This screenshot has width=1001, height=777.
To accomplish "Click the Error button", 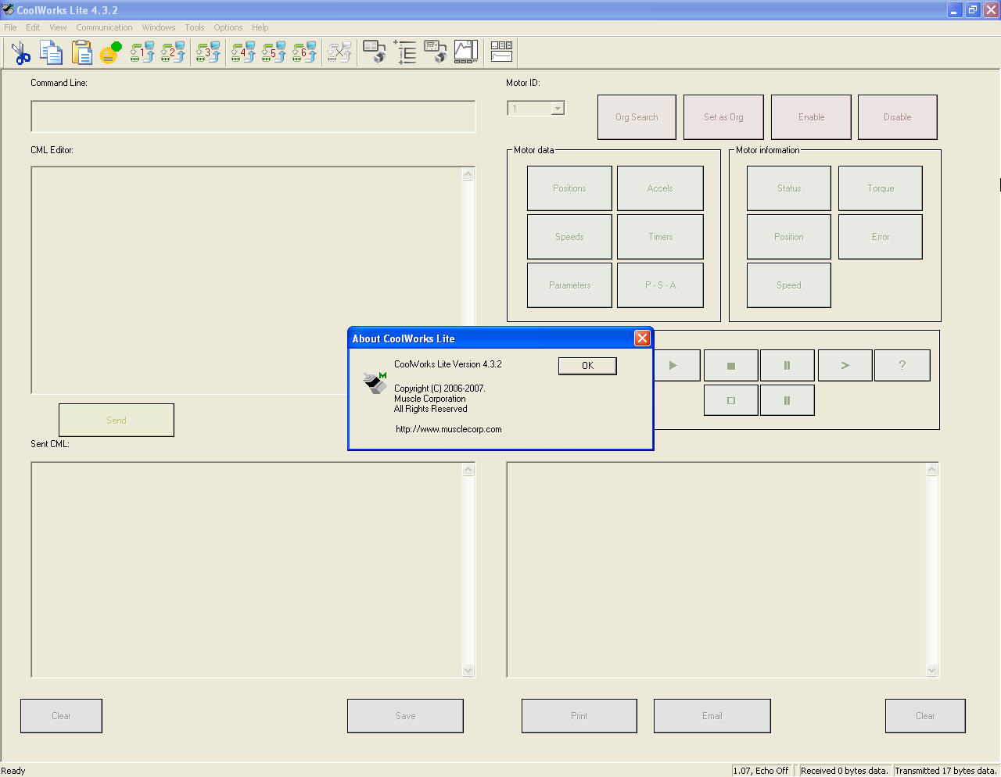I will (x=881, y=237).
